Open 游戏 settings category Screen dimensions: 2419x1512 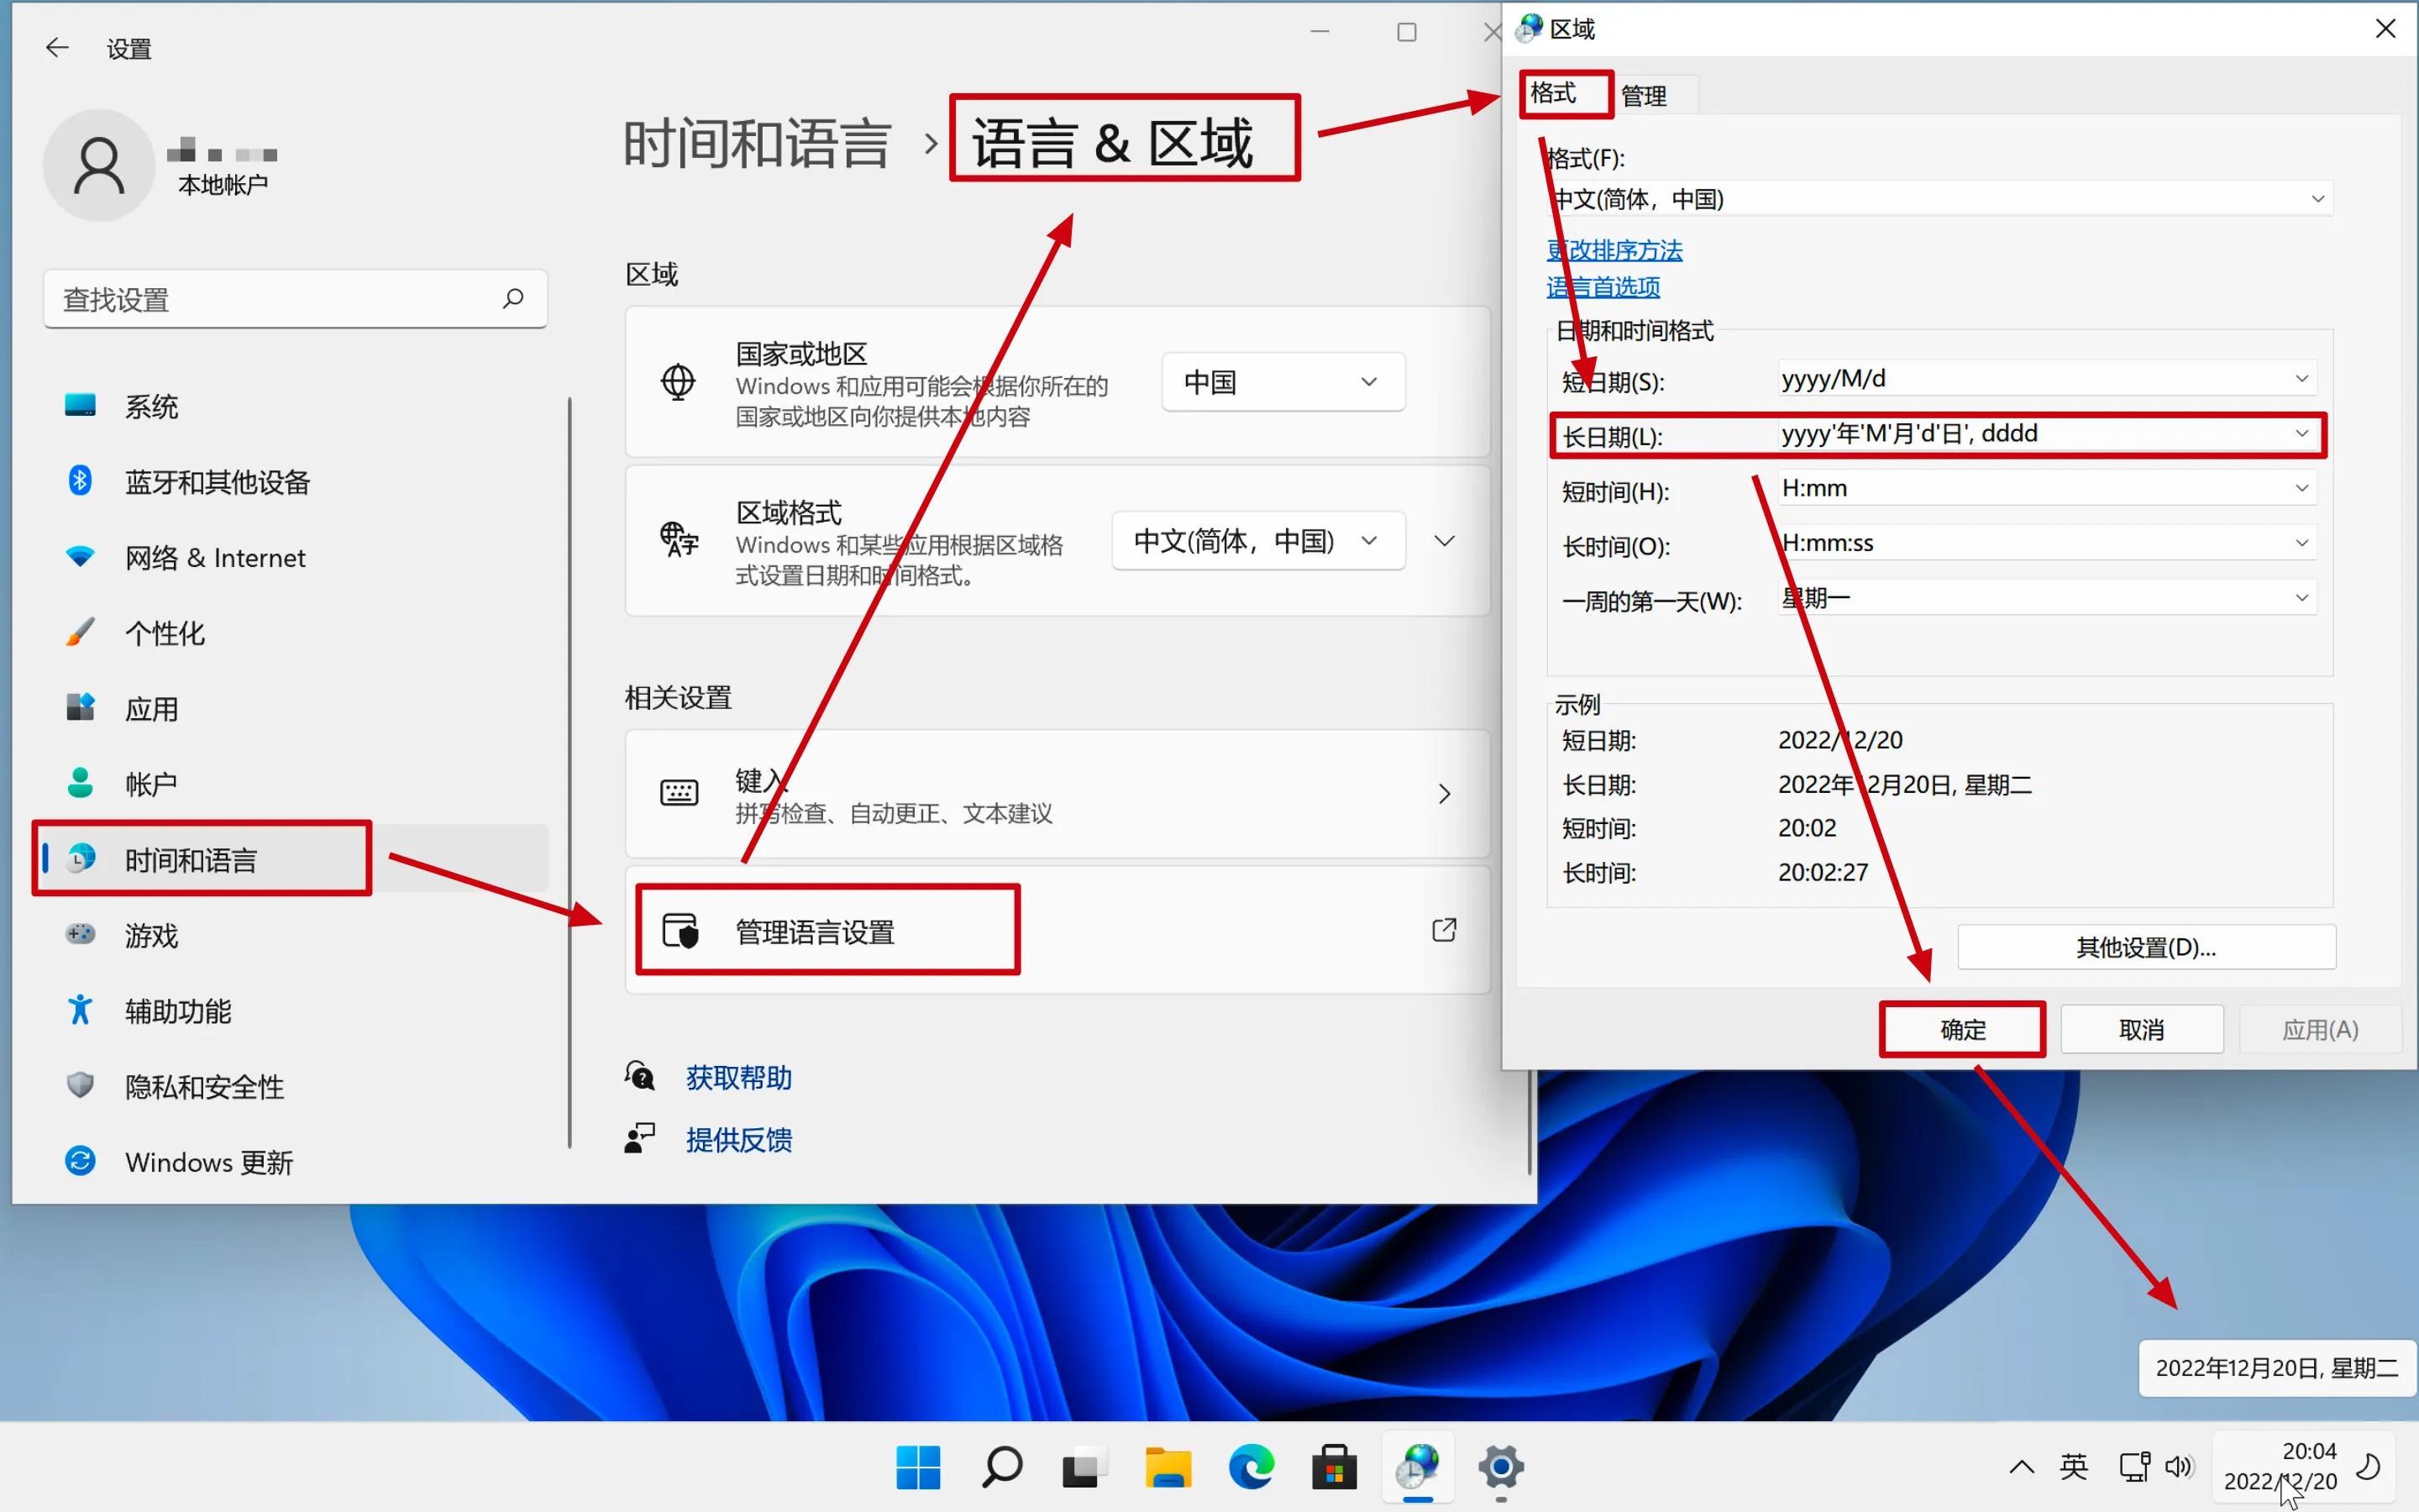pyautogui.click(x=295, y=935)
